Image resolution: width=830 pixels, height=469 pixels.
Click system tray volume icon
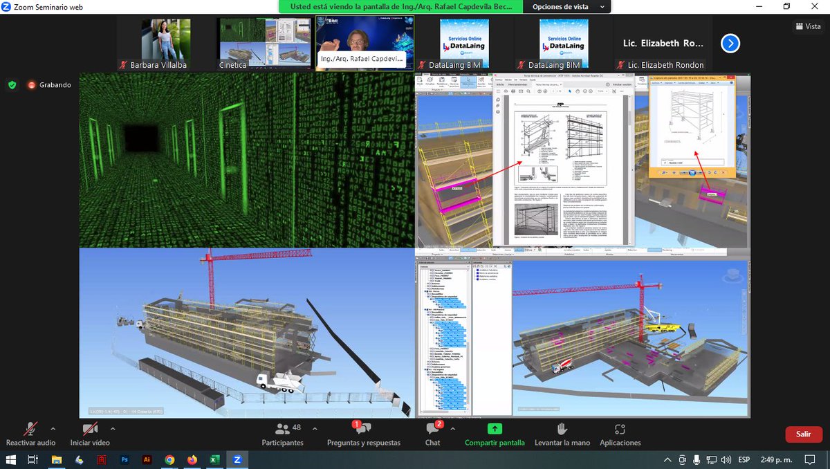726,459
